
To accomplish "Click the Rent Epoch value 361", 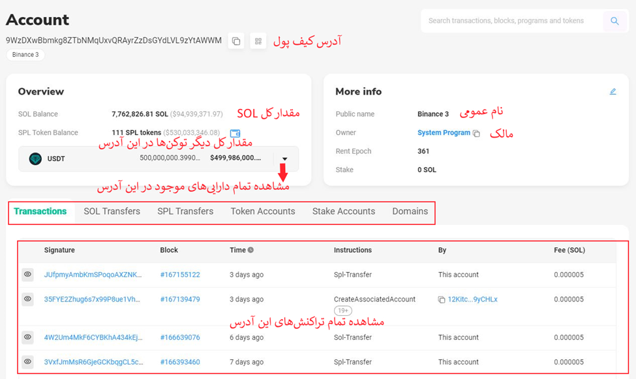I will tap(423, 151).
